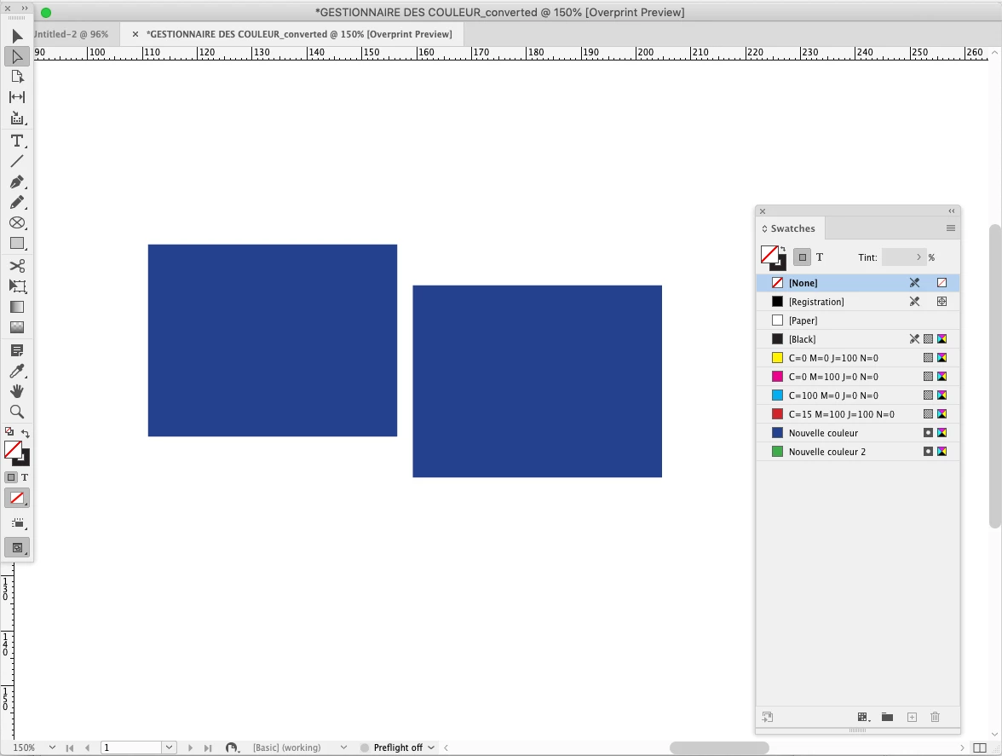This screenshot has height=756, width=1002.
Task: Click the horizontal scrollbar thumb
Action: 719,747
